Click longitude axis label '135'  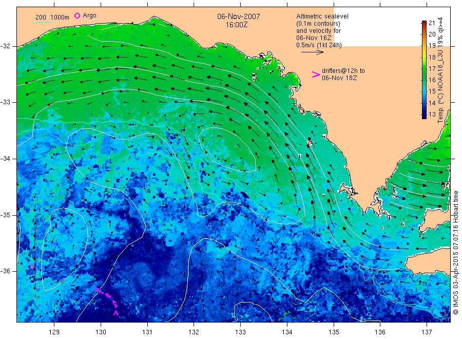(x=334, y=332)
